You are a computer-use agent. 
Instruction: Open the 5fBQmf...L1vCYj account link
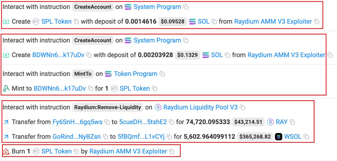click(x=141, y=137)
